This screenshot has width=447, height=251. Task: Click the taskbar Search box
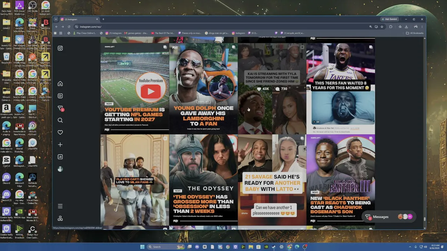(166, 247)
